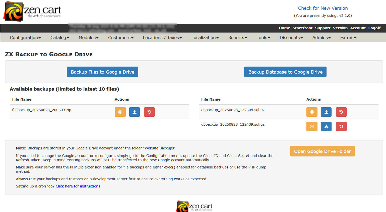Open the Storefront link

[302, 28]
